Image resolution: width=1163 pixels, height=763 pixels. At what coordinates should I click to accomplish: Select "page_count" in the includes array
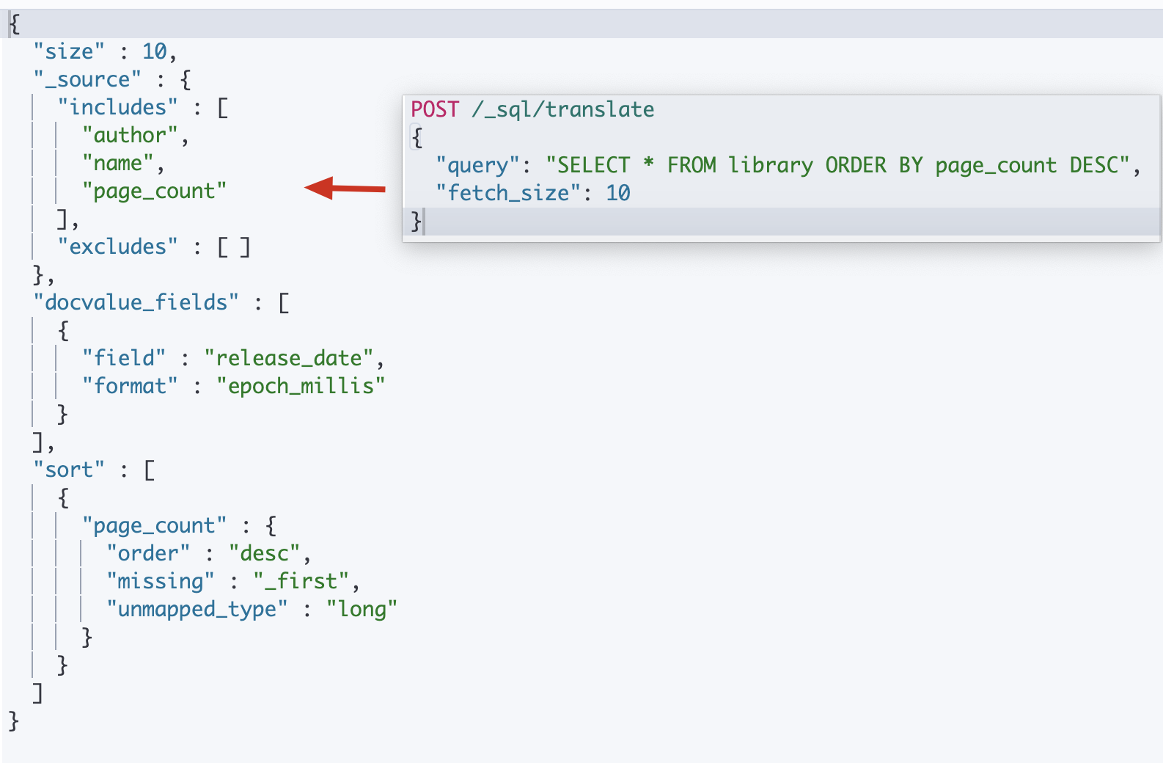[154, 191]
